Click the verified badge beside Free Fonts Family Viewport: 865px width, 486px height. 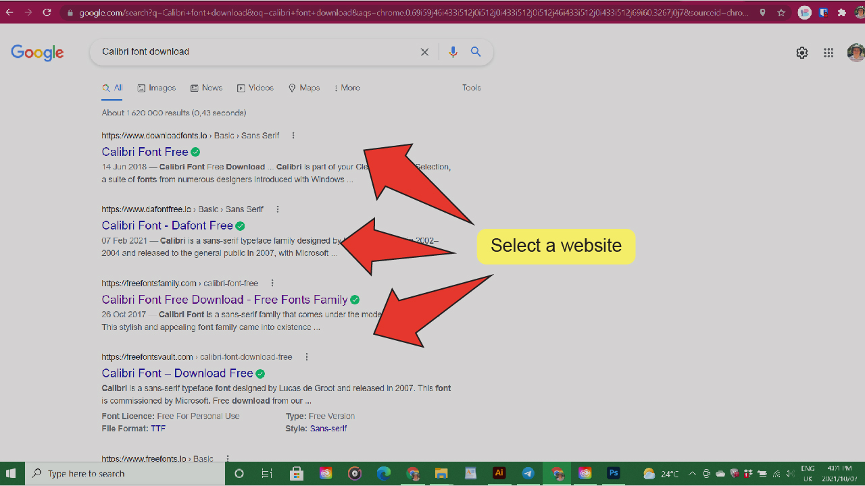tap(355, 300)
